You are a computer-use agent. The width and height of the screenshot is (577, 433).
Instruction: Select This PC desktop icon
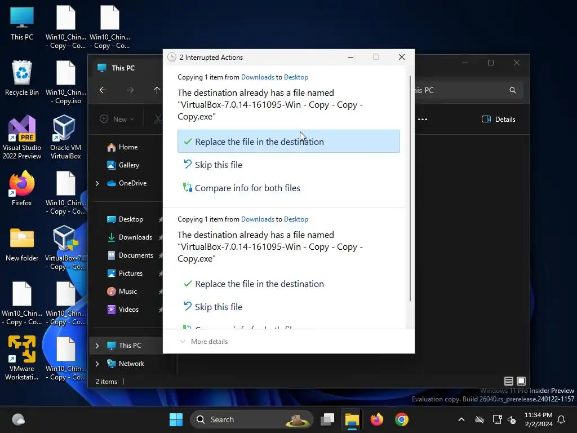coord(22,24)
